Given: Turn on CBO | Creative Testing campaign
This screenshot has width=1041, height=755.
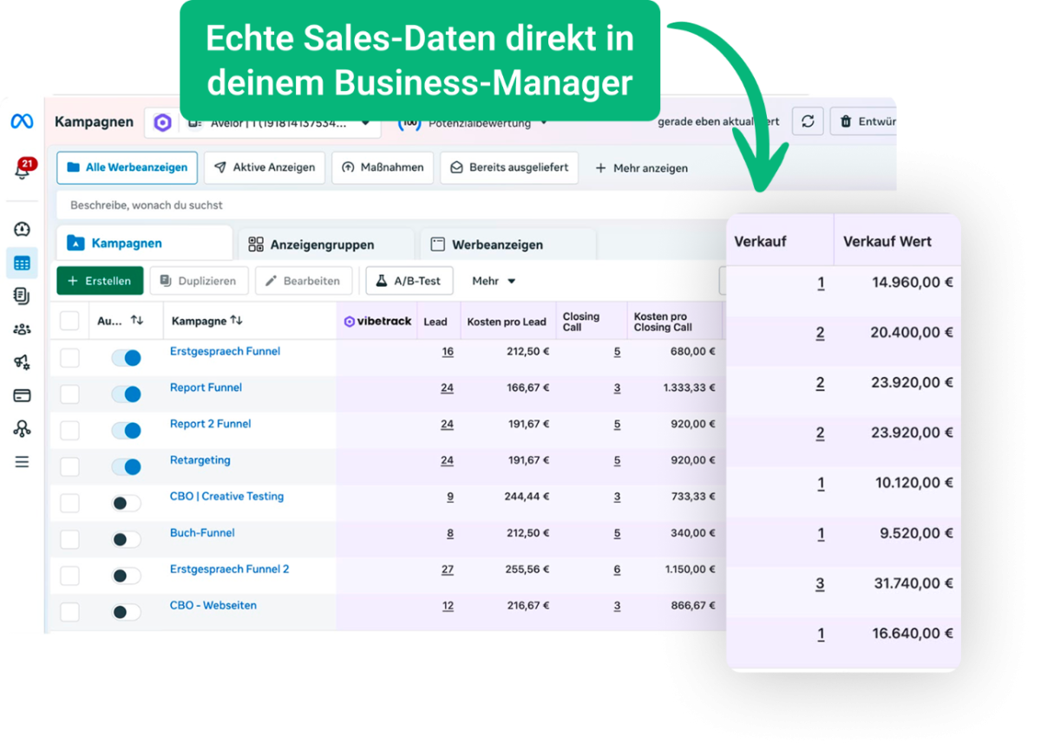Looking at the screenshot, I should (126, 504).
